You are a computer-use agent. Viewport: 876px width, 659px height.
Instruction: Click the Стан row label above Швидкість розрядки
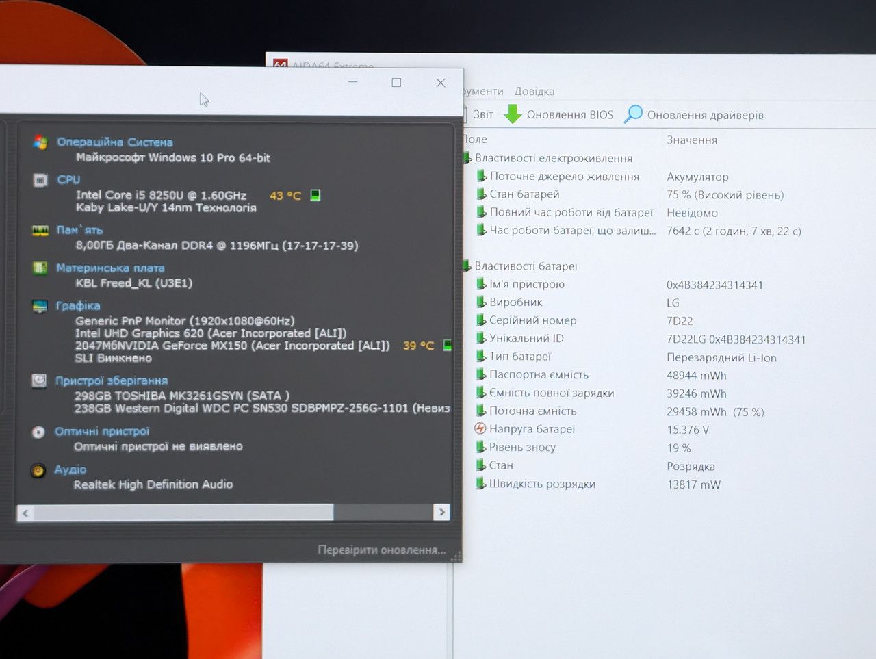[x=501, y=465]
